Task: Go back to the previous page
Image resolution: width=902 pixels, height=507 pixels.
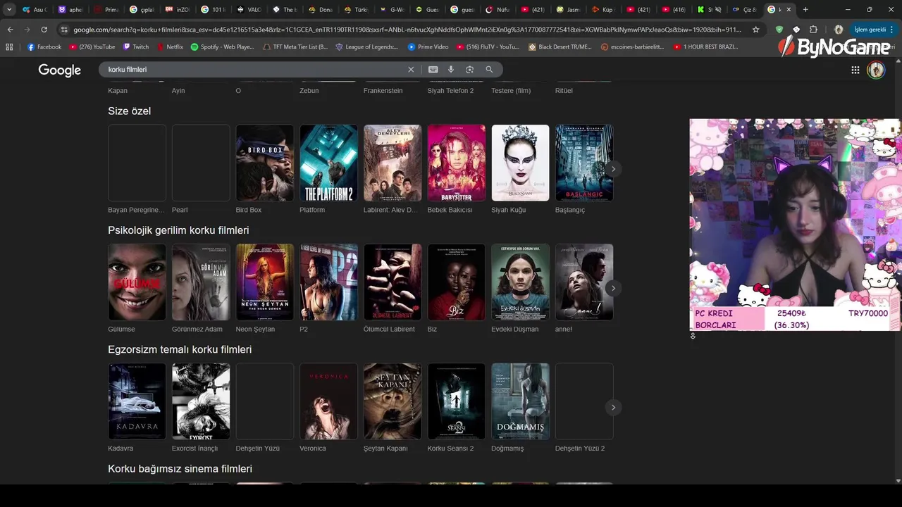Action: [x=10, y=30]
